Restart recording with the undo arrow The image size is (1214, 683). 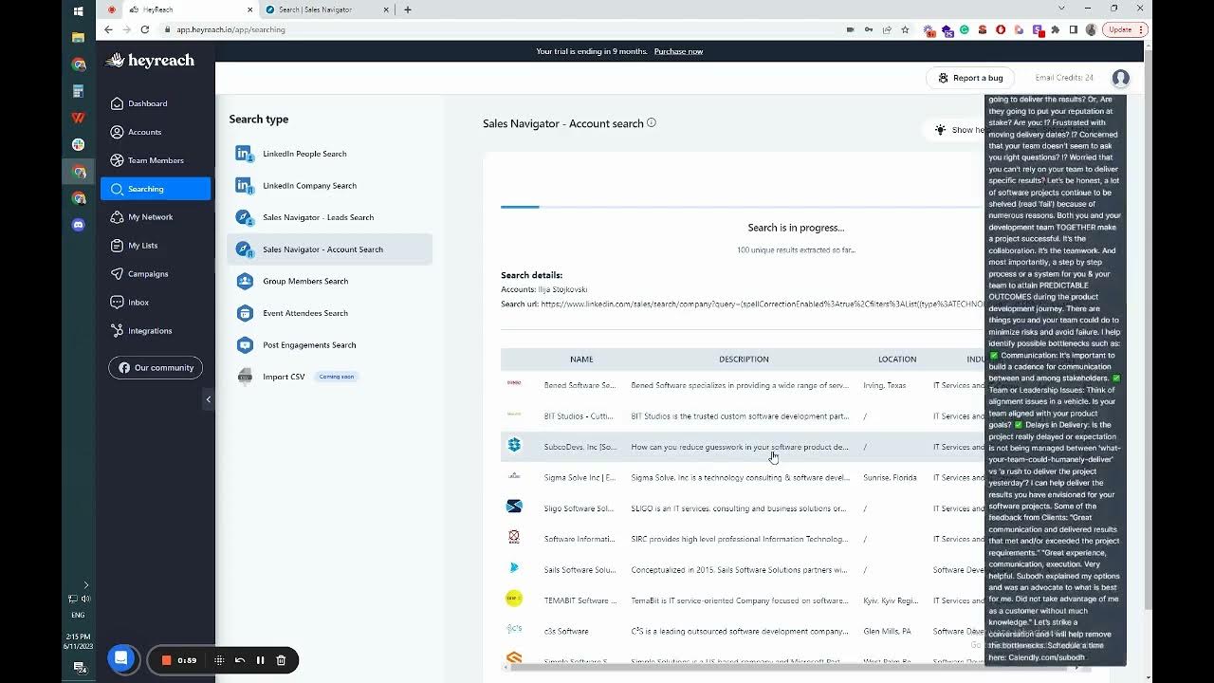point(240,660)
